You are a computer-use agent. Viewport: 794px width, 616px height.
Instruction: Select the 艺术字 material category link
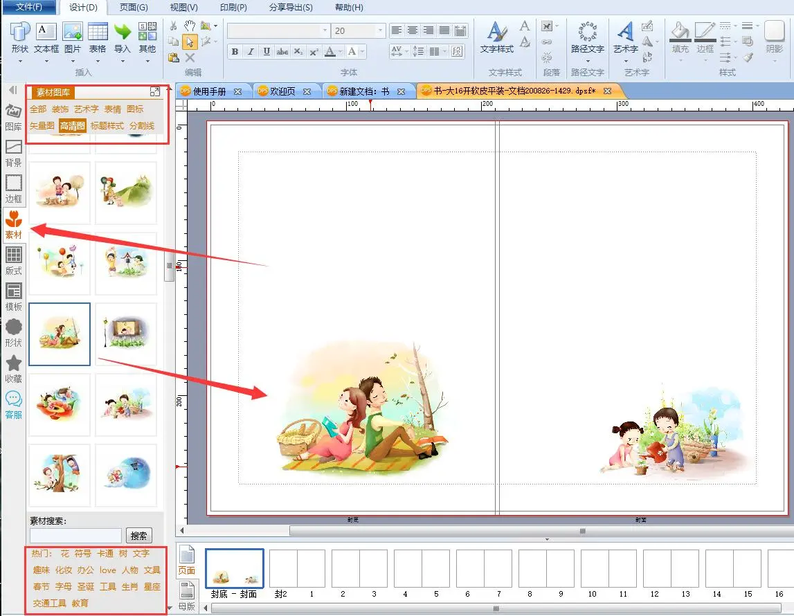(x=86, y=109)
